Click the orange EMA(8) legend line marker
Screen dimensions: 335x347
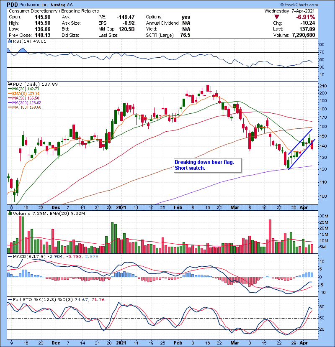pyautogui.click(x=10, y=94)
